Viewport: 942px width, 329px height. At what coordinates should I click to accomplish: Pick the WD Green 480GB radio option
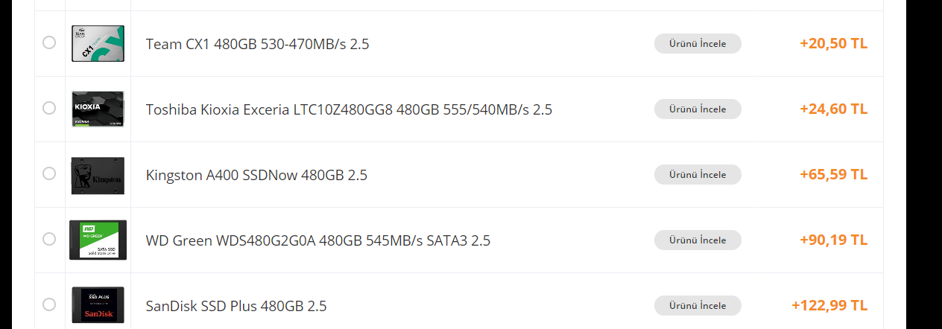(x=49, y=239)
